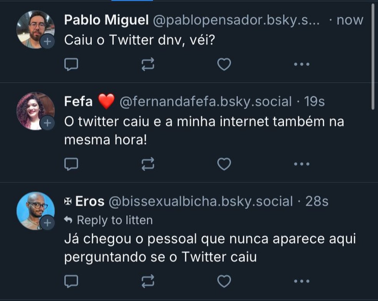Click the 28s timestamp on Eros's post

pyautogui.click(x=317, y=201)
